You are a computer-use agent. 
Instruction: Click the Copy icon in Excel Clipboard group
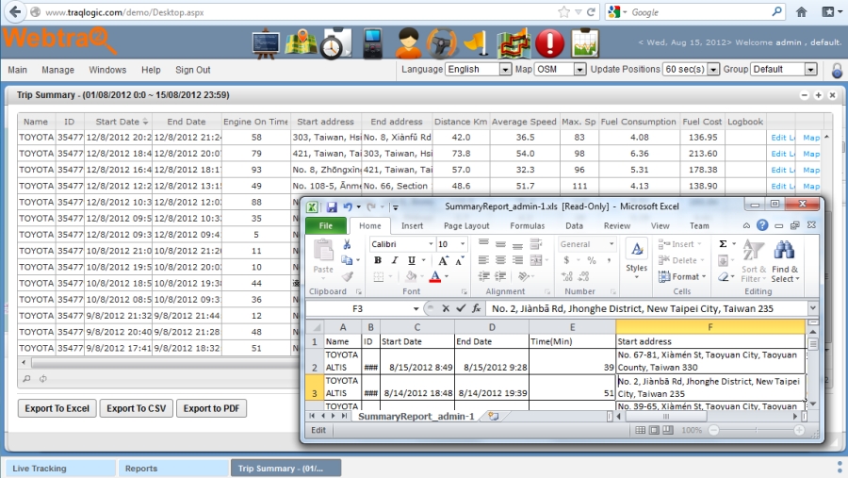[x=347, y=260]
